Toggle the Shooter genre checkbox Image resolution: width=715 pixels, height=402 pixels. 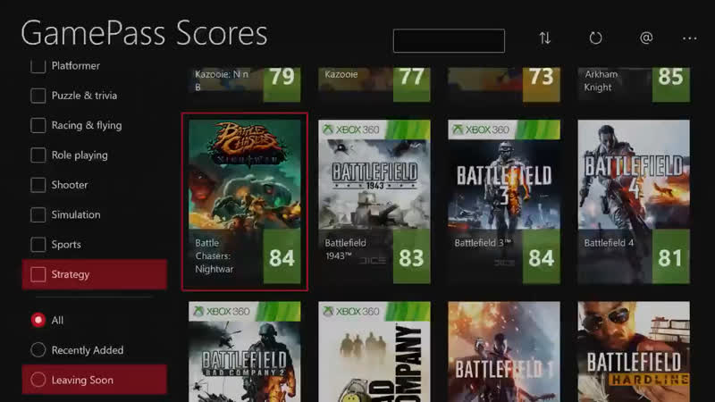(x=38, y=185)
